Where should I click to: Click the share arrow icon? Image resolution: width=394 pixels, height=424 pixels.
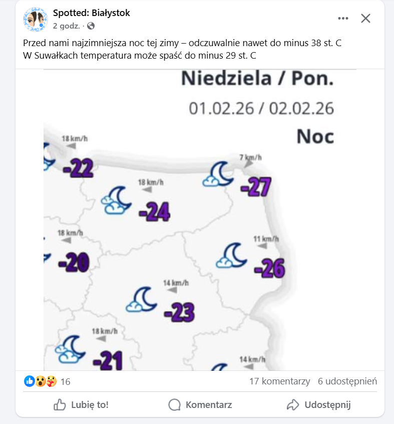tap(293, 404)
